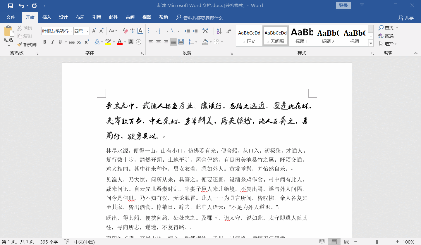Click the Clear Formatting eraser icon
The width and height of the screenshot is (421, 245).
point(126,31)
